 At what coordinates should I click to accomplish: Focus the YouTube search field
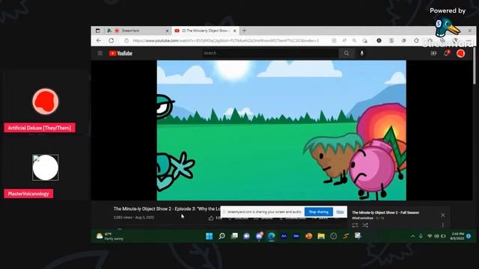coord(270,53)
